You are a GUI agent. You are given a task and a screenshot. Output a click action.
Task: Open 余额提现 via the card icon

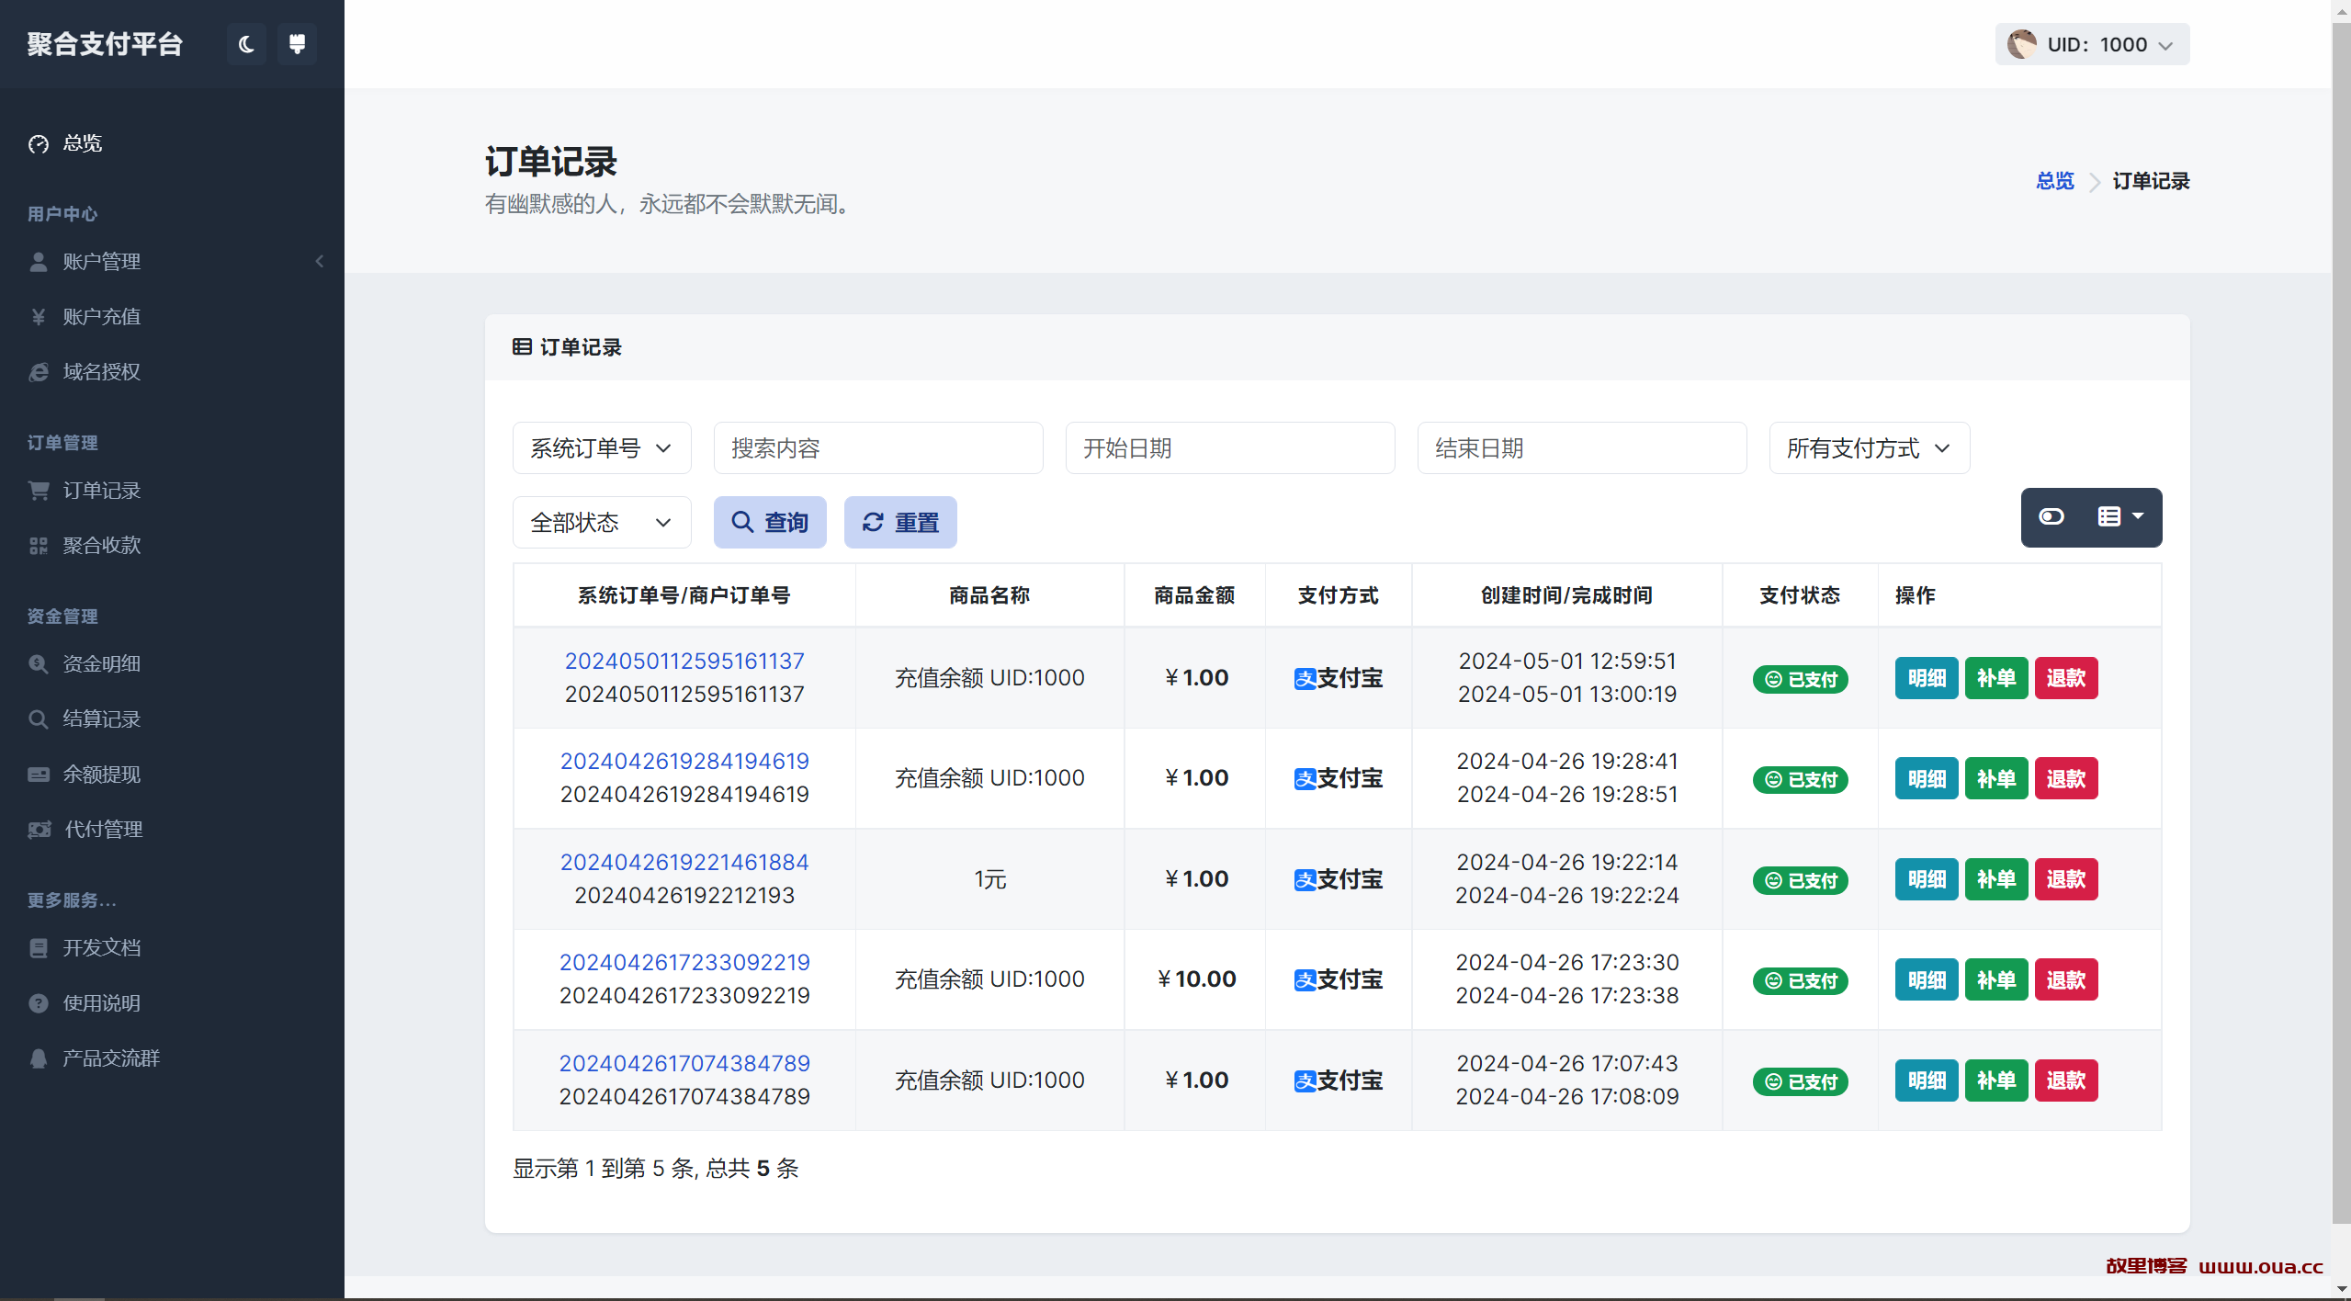[x=38, y=774]
